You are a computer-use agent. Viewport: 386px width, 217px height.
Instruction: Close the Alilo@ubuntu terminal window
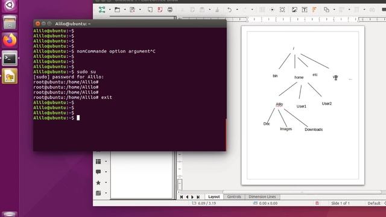click(37, 24)
